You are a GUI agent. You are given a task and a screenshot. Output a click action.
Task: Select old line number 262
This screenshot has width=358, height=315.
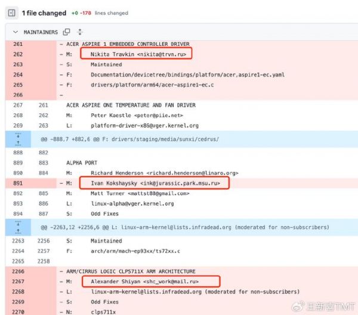(17, 54)
